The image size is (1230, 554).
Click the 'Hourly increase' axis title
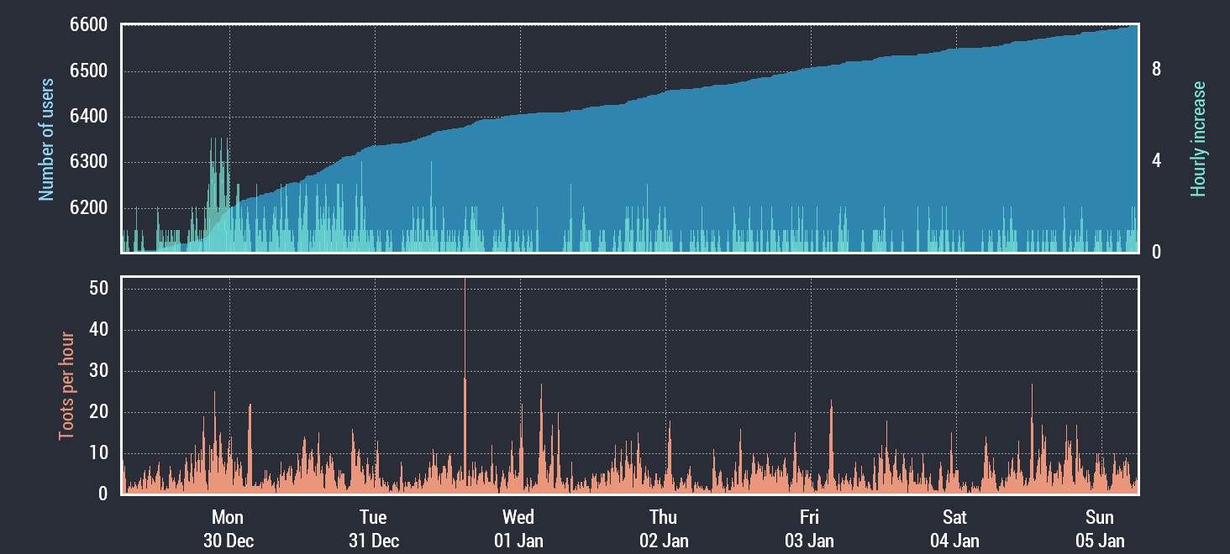coord(1198,139)
